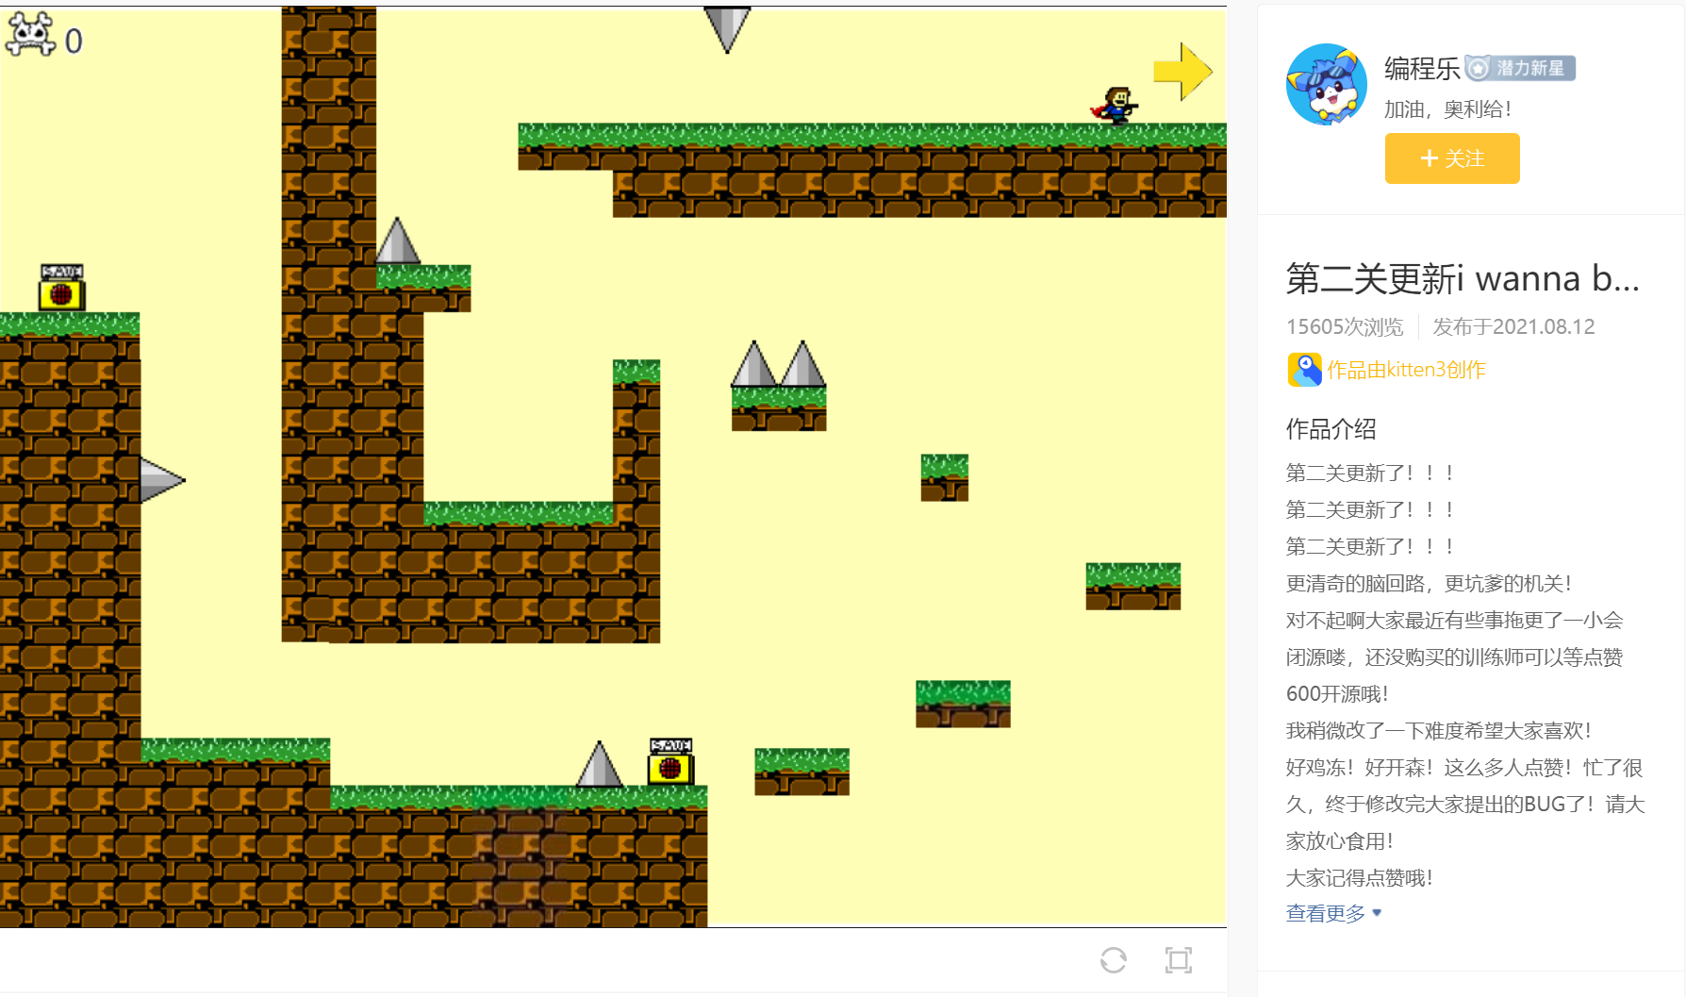
Task: Click the kitten3 editor icon
Action: (1304, 370)
